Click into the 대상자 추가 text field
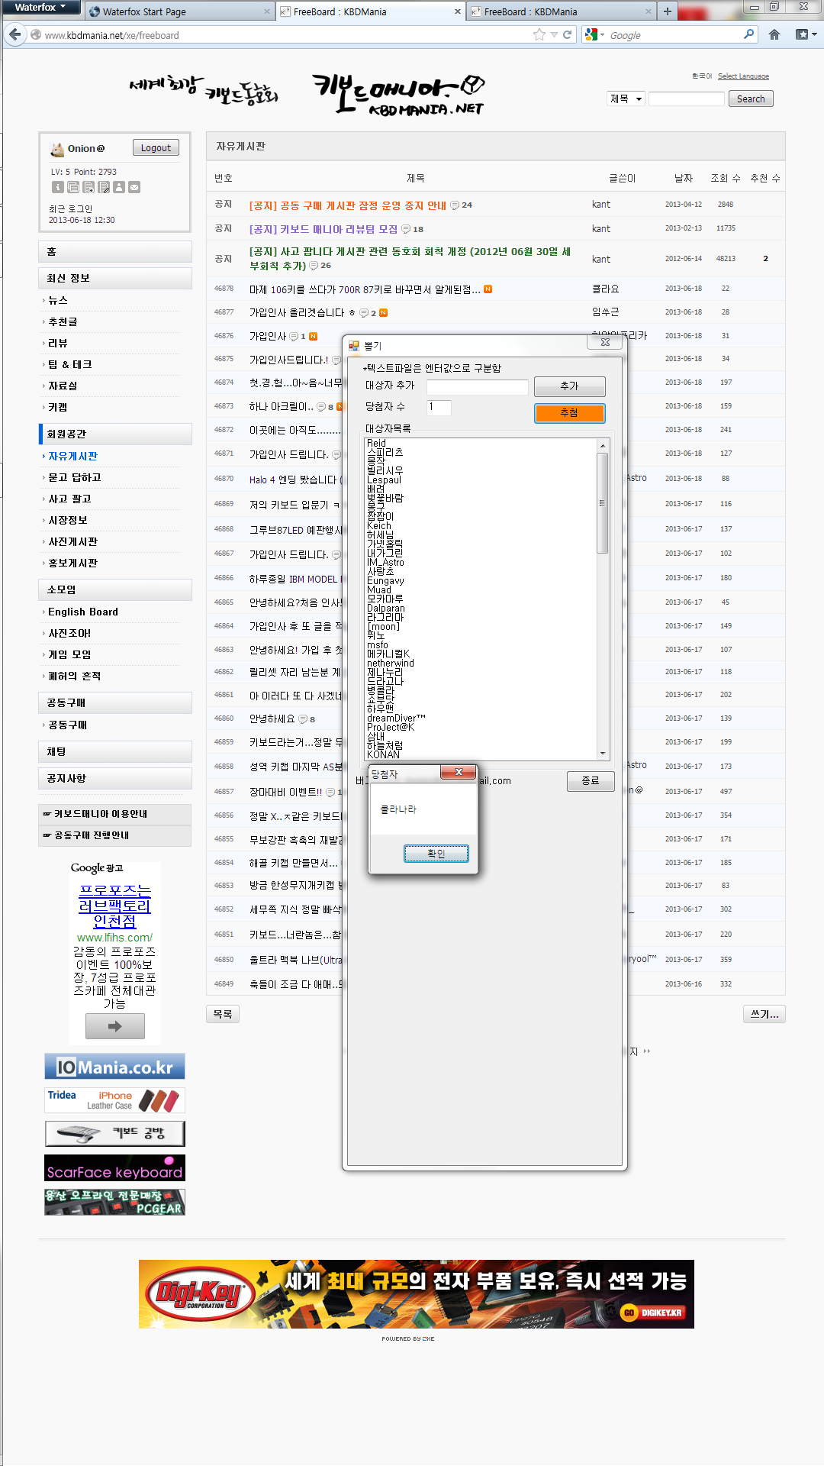This screenshot has width=824, height=1466. click(477, 387)
